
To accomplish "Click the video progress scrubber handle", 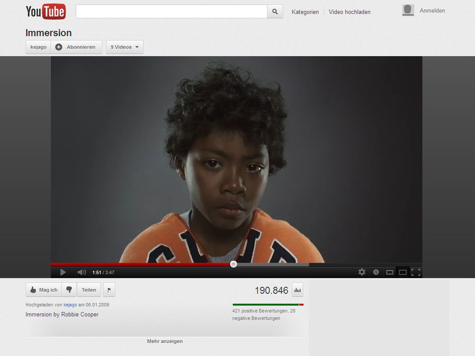I will (x=234, y=264).
